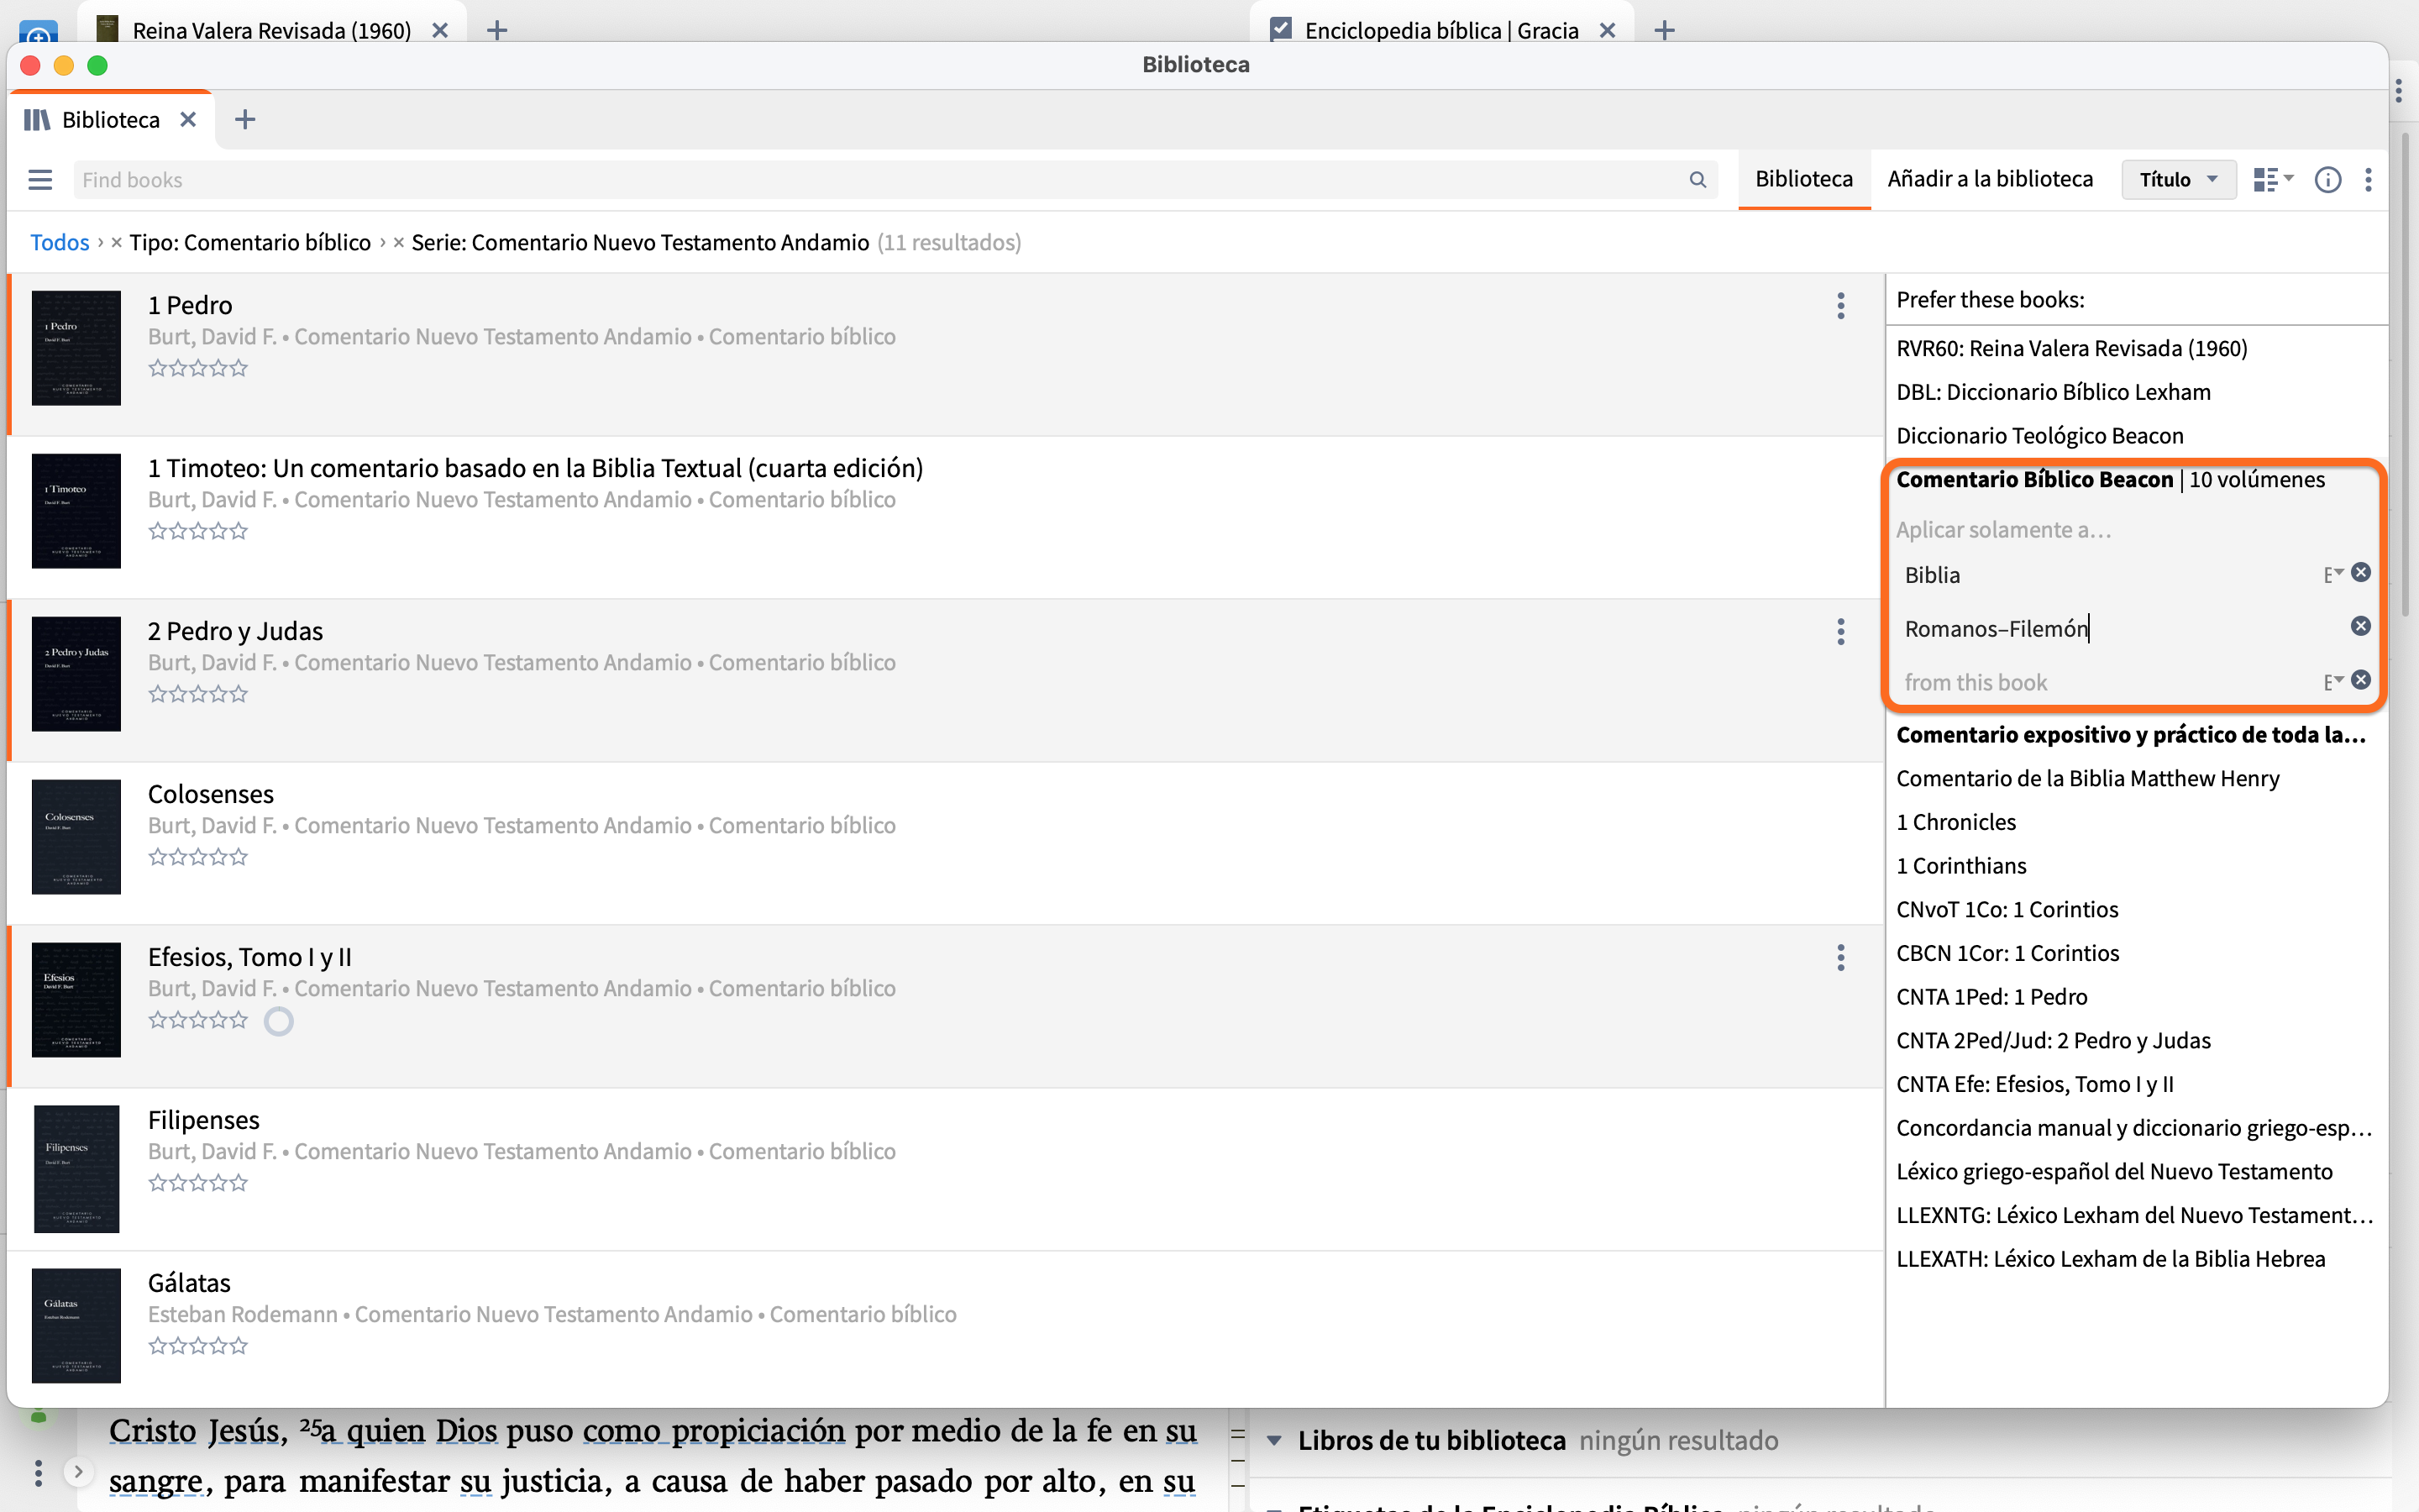The width and height of the screenshot is (2419, 1512).
Task: Open the Efesios cover thumbnail
Action: (x=76, y=1000)
